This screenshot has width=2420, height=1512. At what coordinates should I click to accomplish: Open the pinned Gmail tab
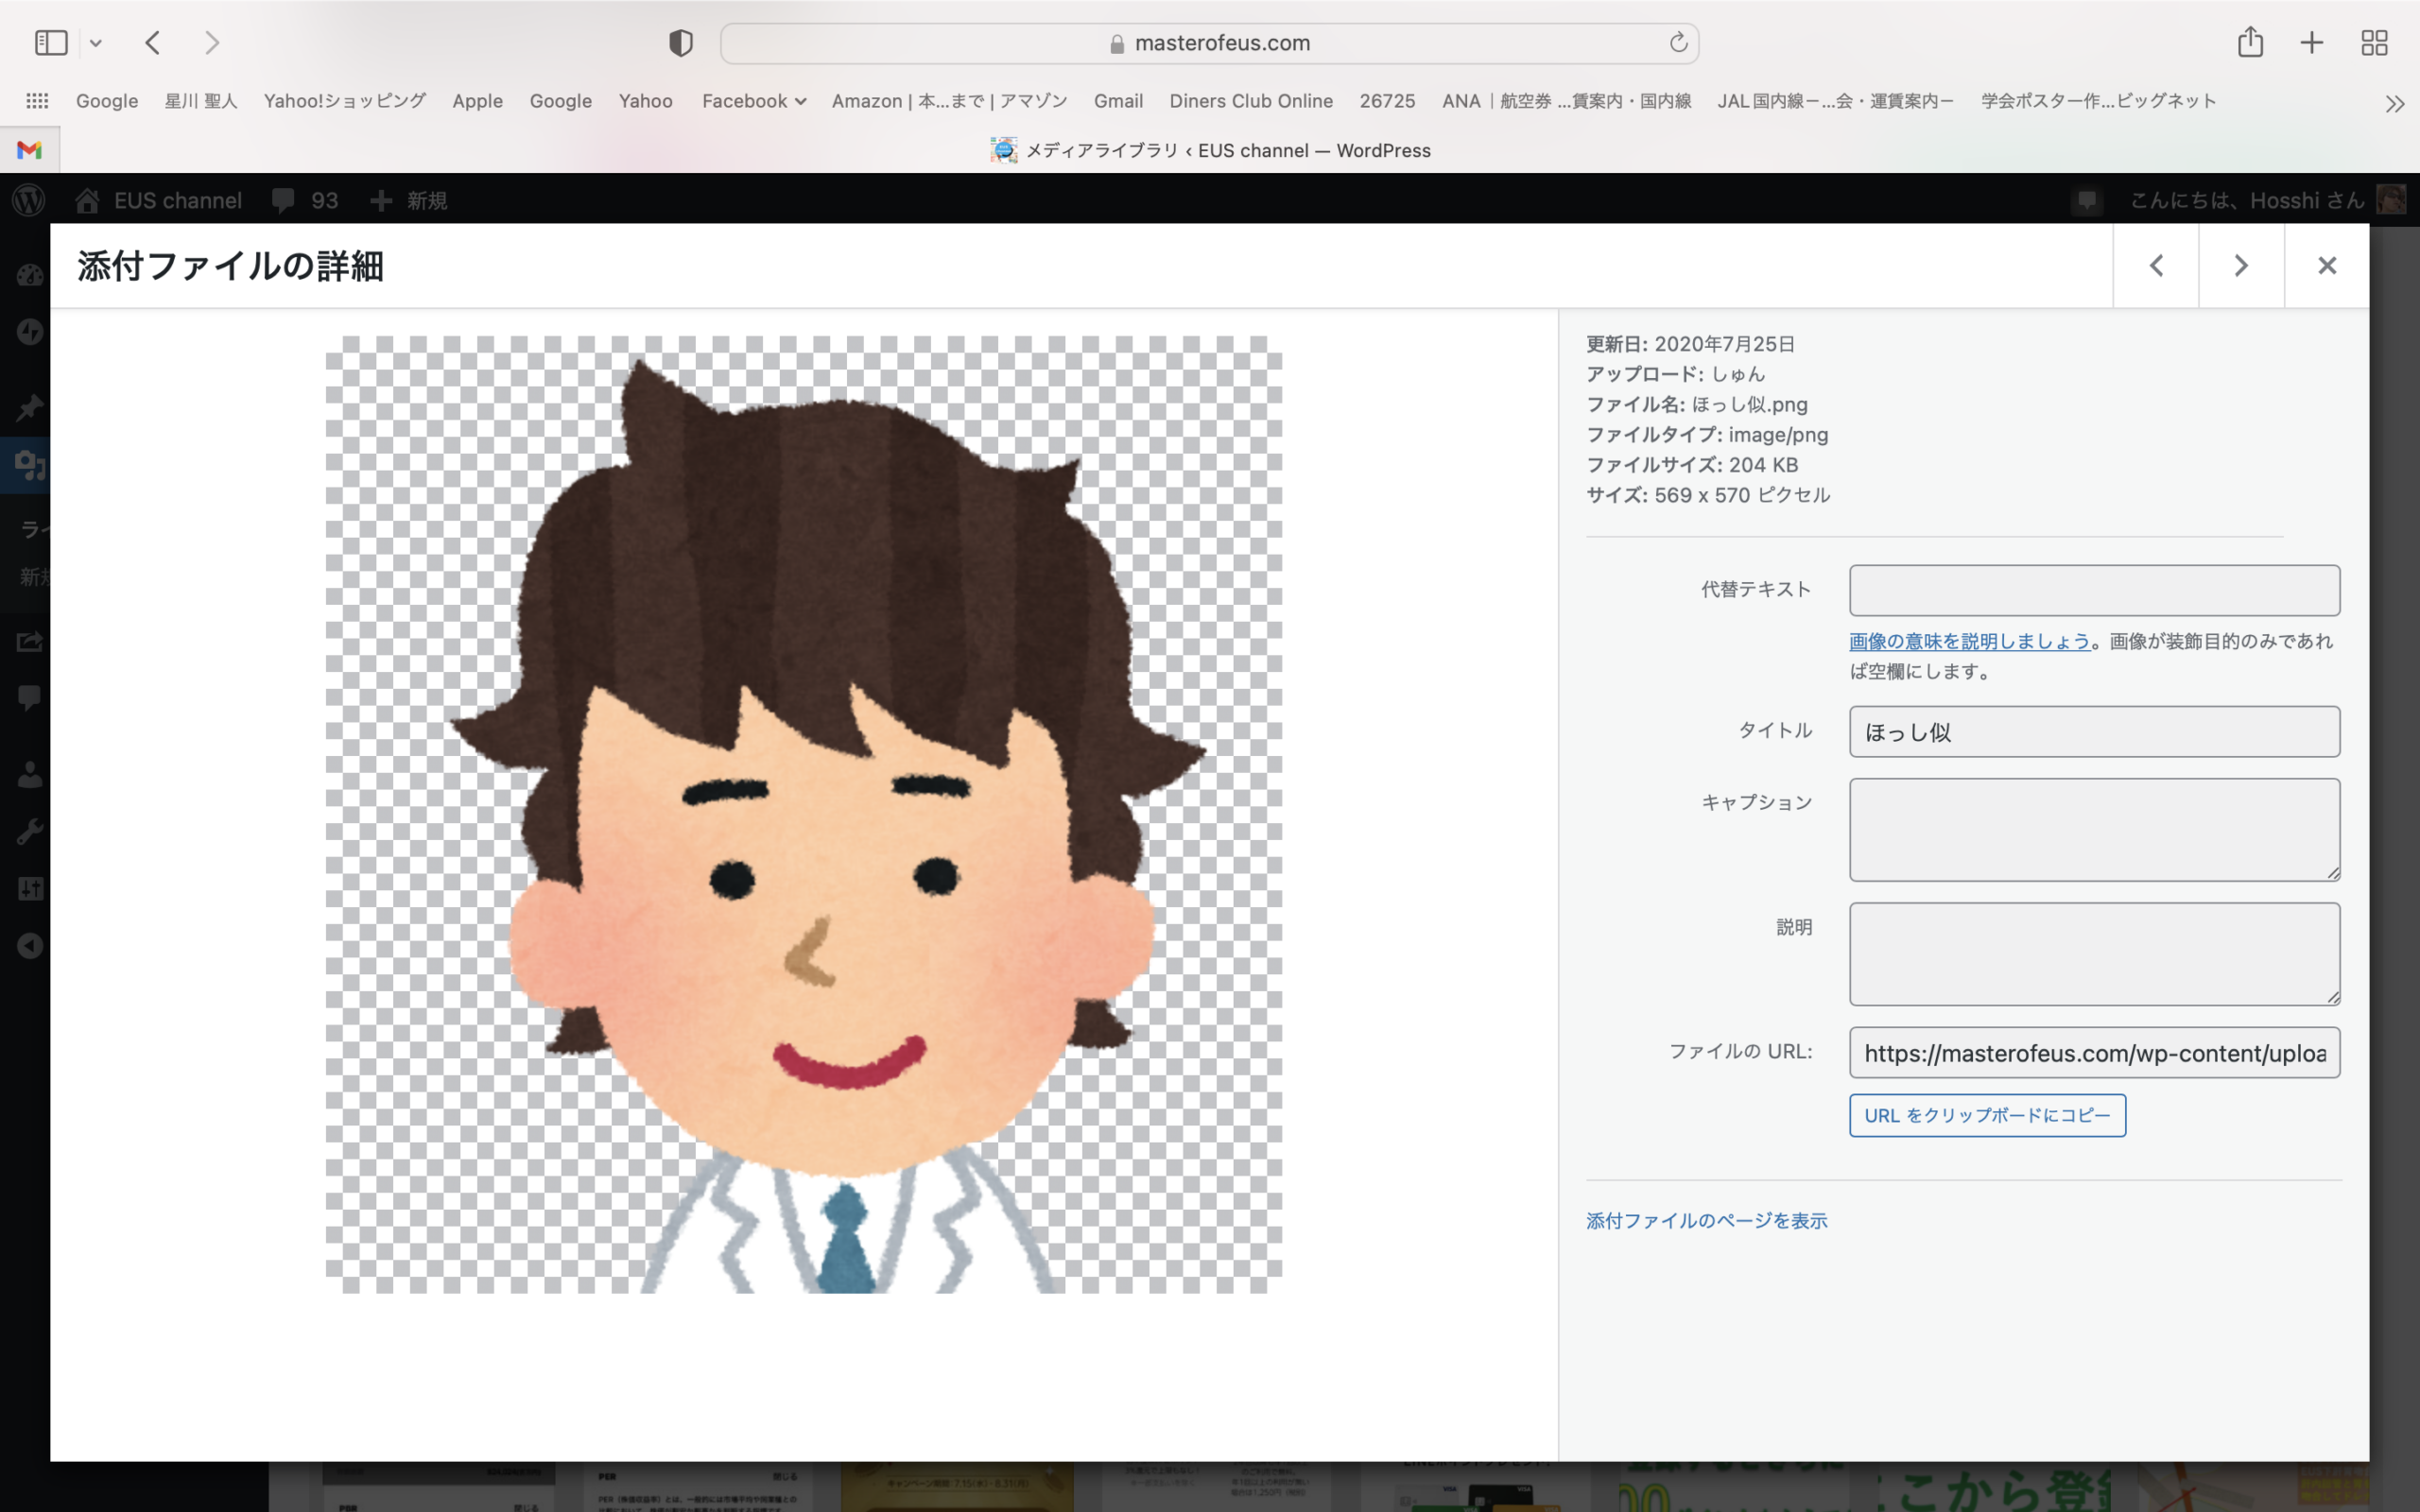point(30,150)
